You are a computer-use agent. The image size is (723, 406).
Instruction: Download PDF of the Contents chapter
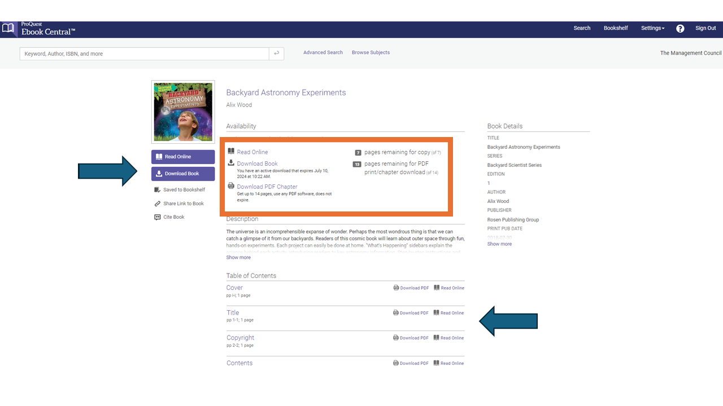tap(414, 364)
